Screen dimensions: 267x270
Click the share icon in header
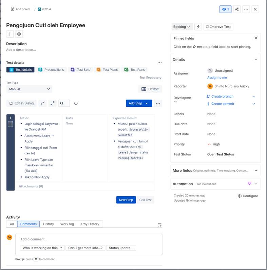tap(237, 9)
